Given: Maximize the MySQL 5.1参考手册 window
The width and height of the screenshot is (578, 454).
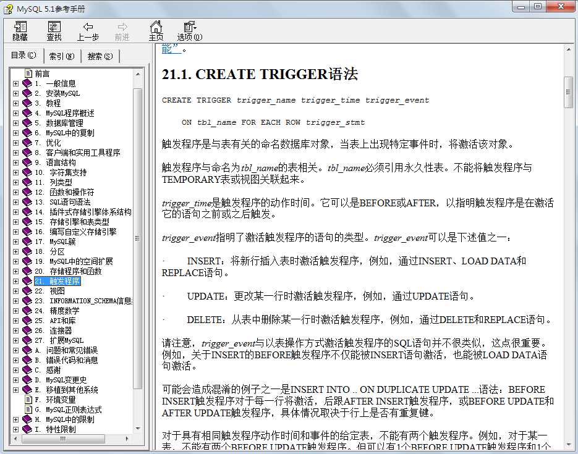Looking at the screenshot, I should coord(537,6).
